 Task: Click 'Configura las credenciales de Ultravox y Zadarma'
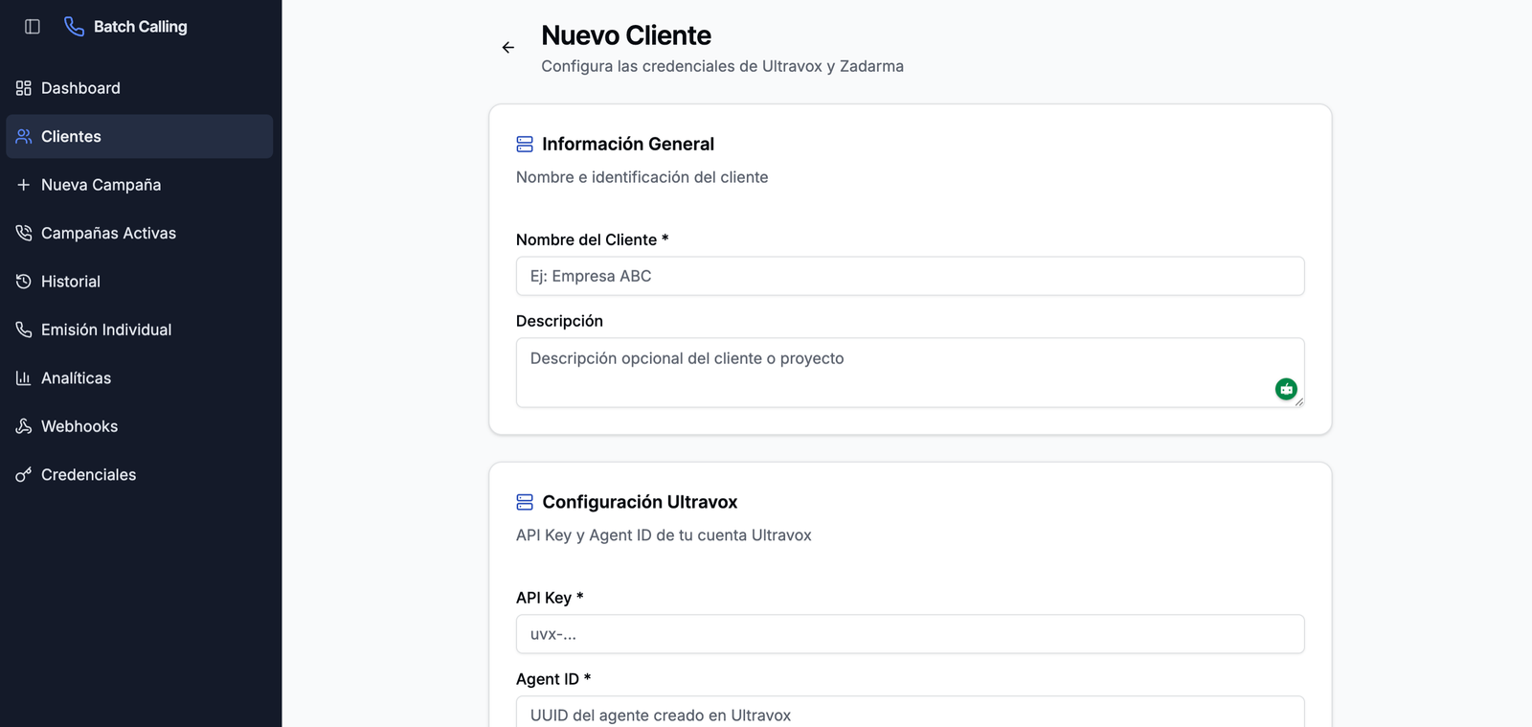point(722,66)
